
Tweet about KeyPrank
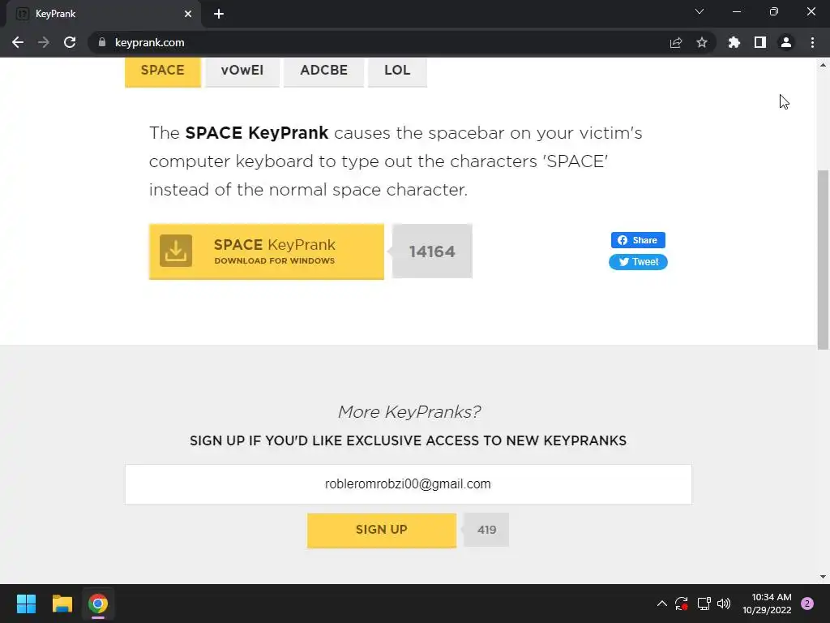[638, 262]
